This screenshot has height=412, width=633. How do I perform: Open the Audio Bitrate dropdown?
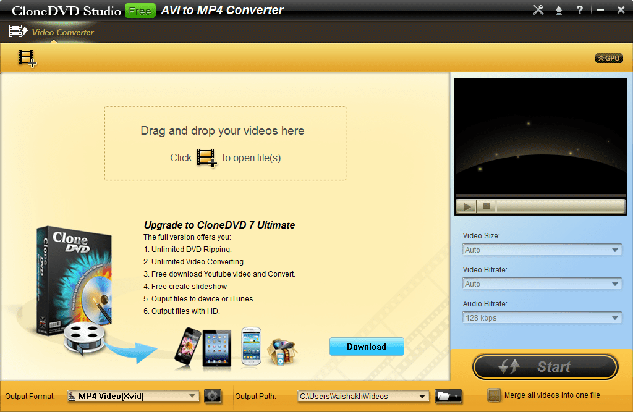pos(542,317)
